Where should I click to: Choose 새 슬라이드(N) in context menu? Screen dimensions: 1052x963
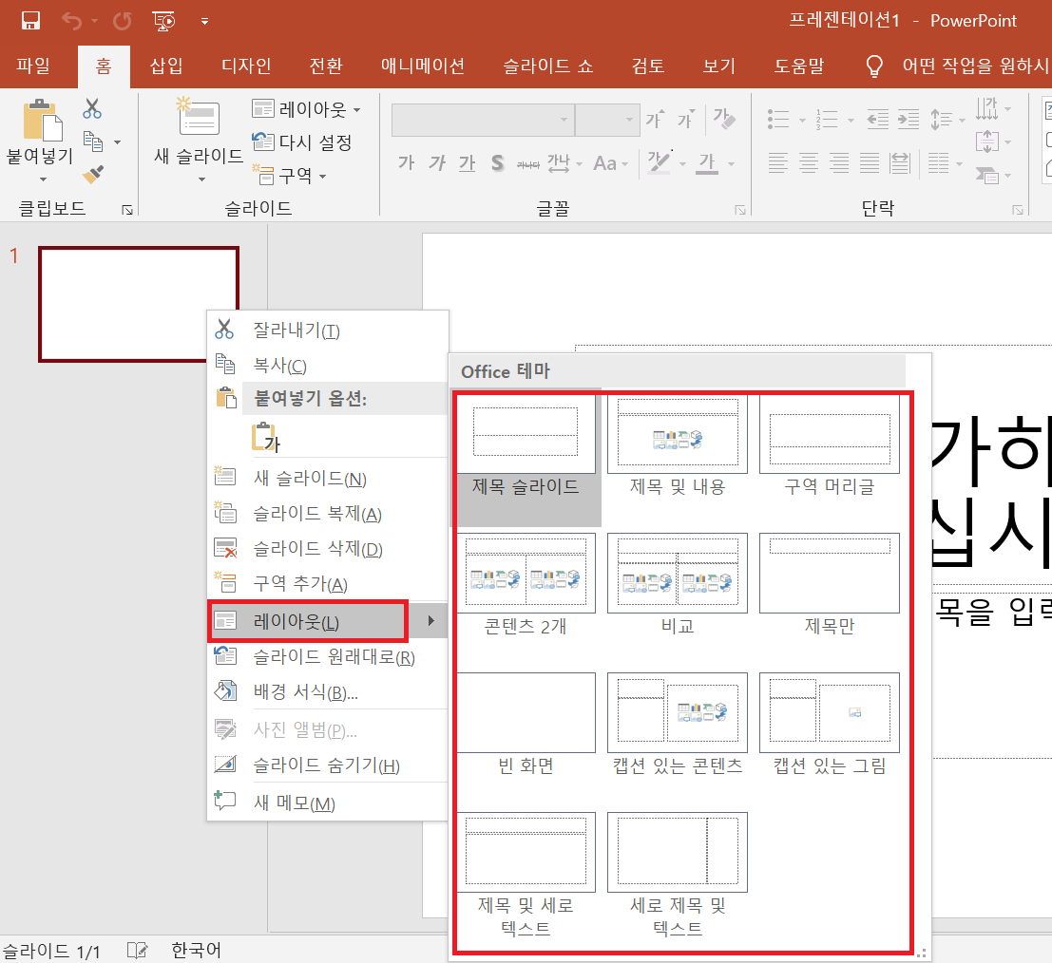coord(328,478)
